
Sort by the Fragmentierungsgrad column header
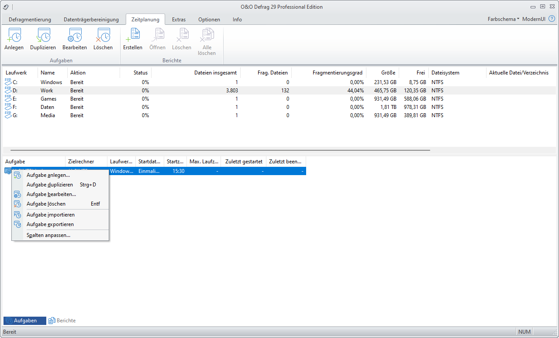pos(329,73)
